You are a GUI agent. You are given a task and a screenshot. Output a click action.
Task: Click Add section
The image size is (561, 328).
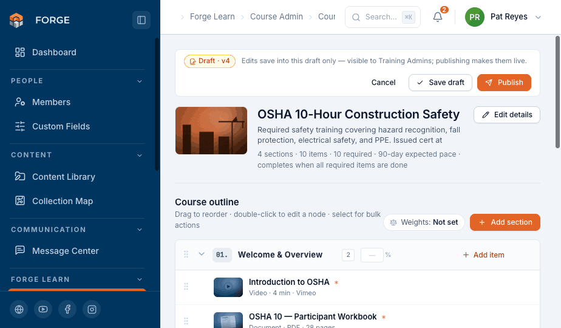505,222
